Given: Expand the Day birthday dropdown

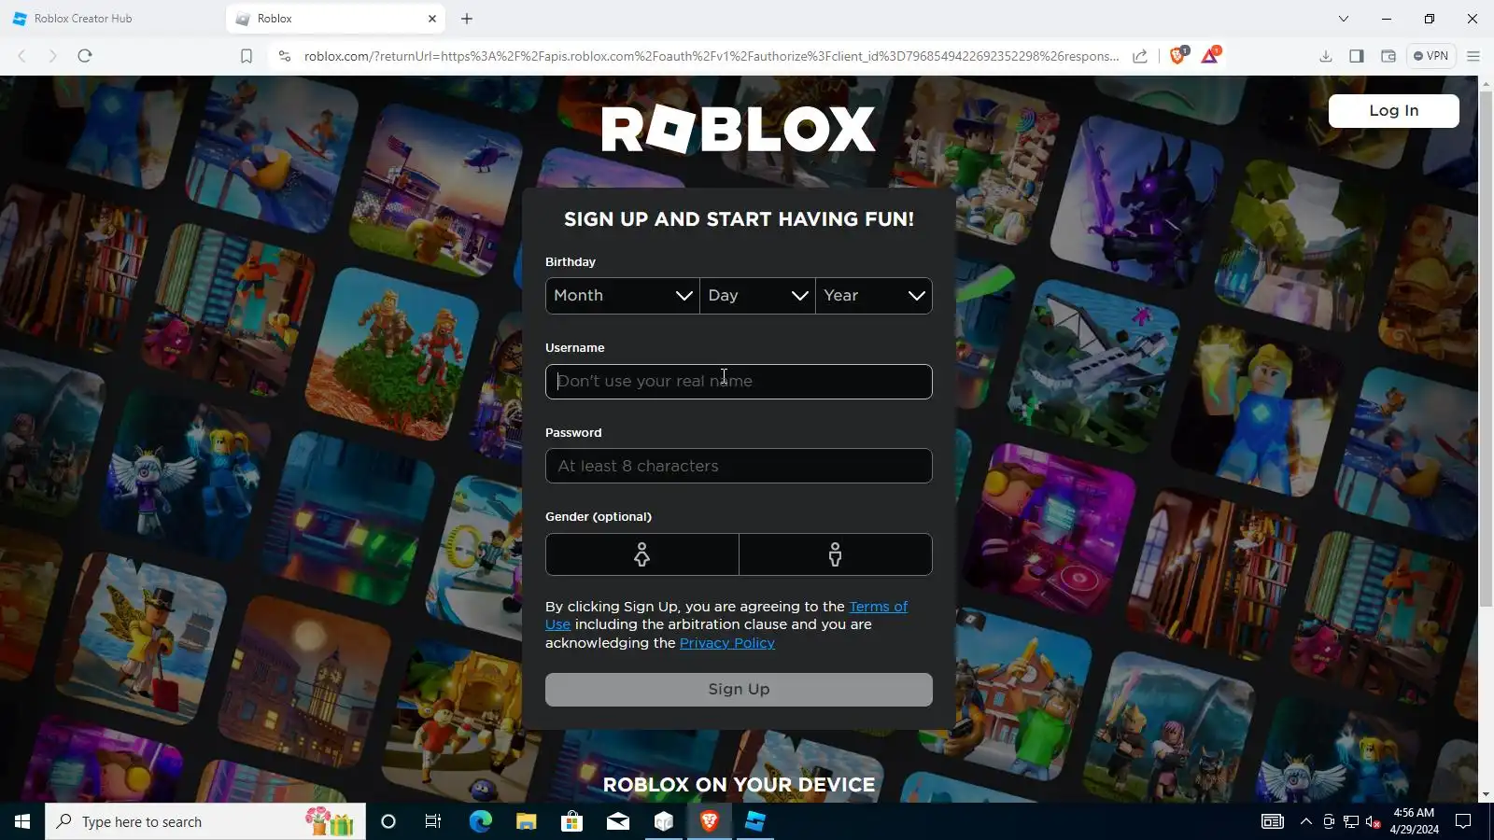Looking at the screenshot, I should pyautogui.click(x=757, y=296).
